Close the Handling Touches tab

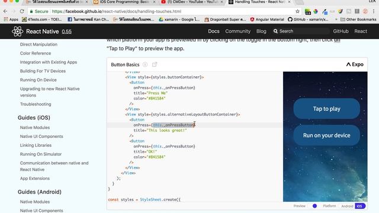point(290,2)
